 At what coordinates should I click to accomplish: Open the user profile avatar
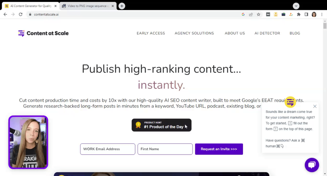[x=314, y=14]
